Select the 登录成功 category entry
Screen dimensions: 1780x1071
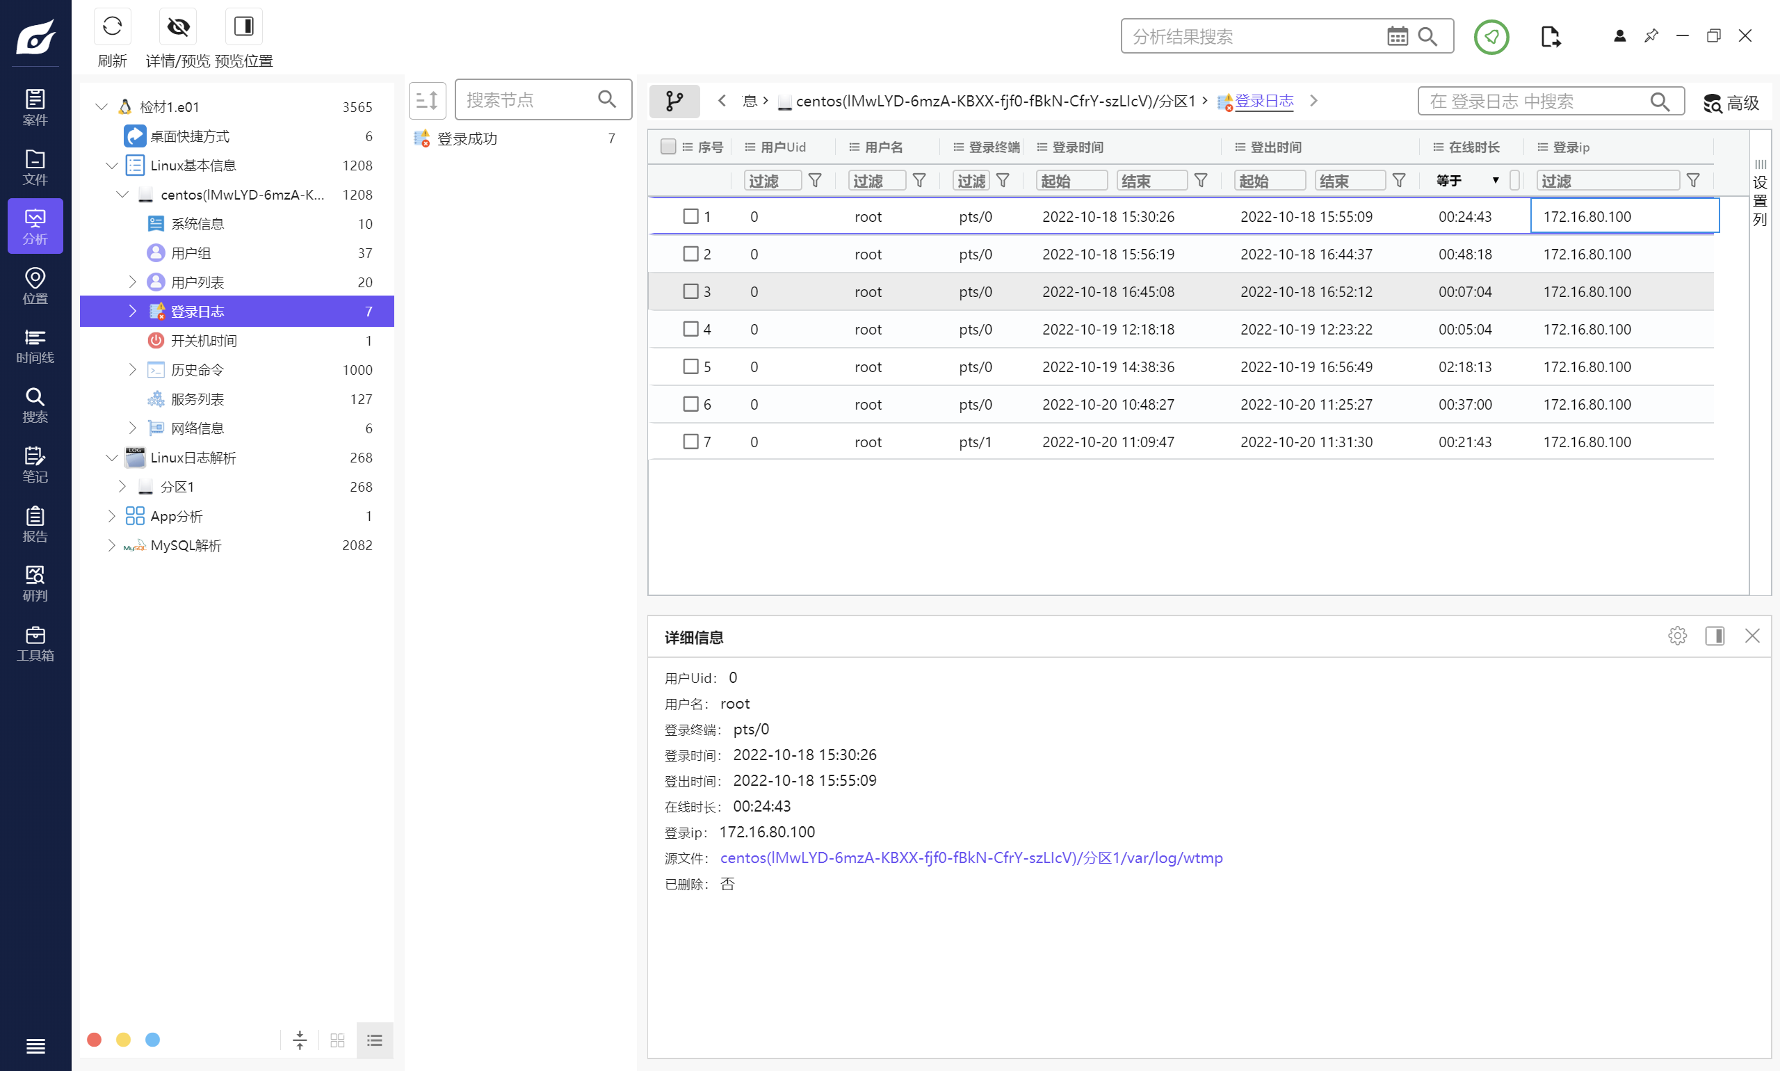(467, 138)
